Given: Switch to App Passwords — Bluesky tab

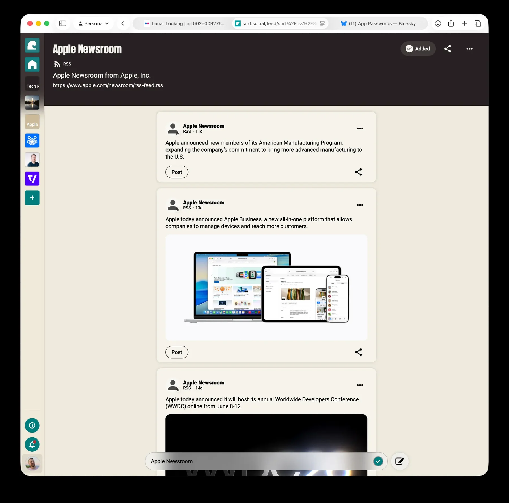Looking at the screenshot, I should point(378,23).
